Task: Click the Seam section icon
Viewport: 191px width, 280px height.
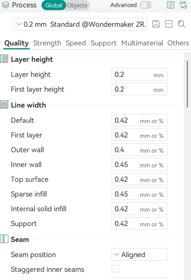Action: click(x=4, y=239)
